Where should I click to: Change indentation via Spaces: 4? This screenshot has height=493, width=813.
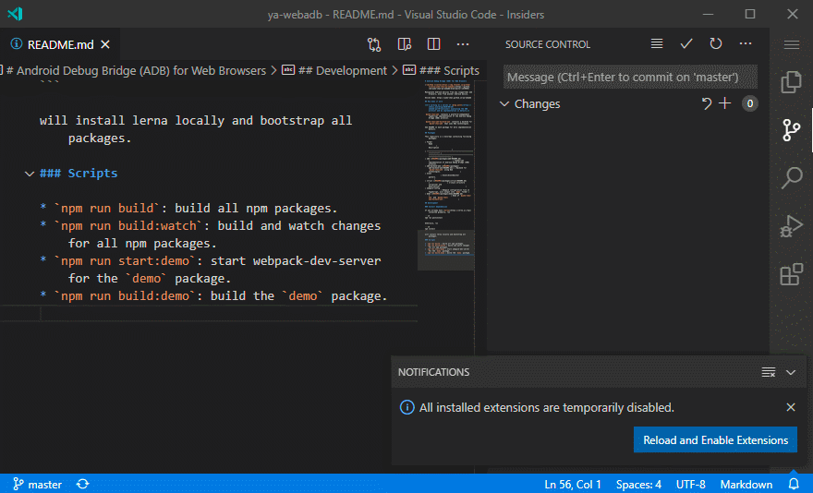638,484
